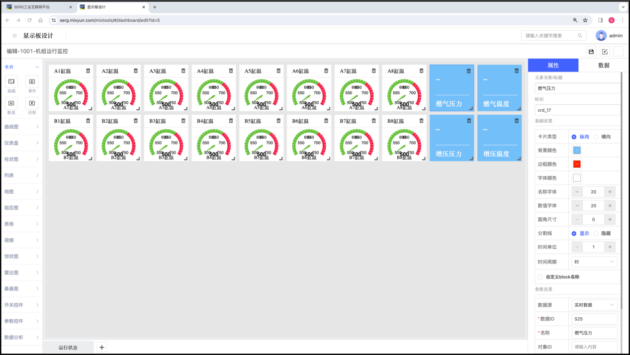Enable the 自定义block名称 checkbox
The width and height of the screenshot is (630, 355).
click(540, 277)
